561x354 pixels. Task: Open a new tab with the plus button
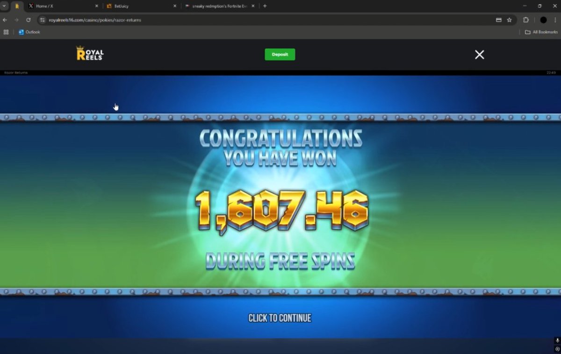click(x=265, y=6)
